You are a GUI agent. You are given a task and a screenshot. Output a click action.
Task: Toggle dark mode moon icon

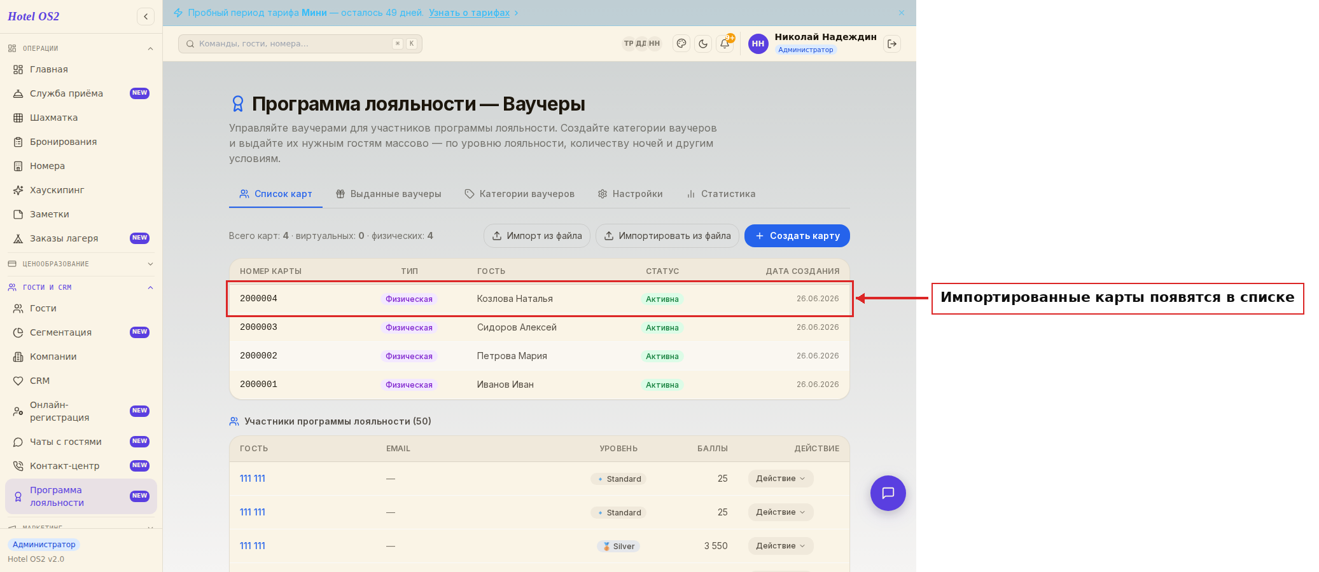pyautogui.click(x=703, y=44)
